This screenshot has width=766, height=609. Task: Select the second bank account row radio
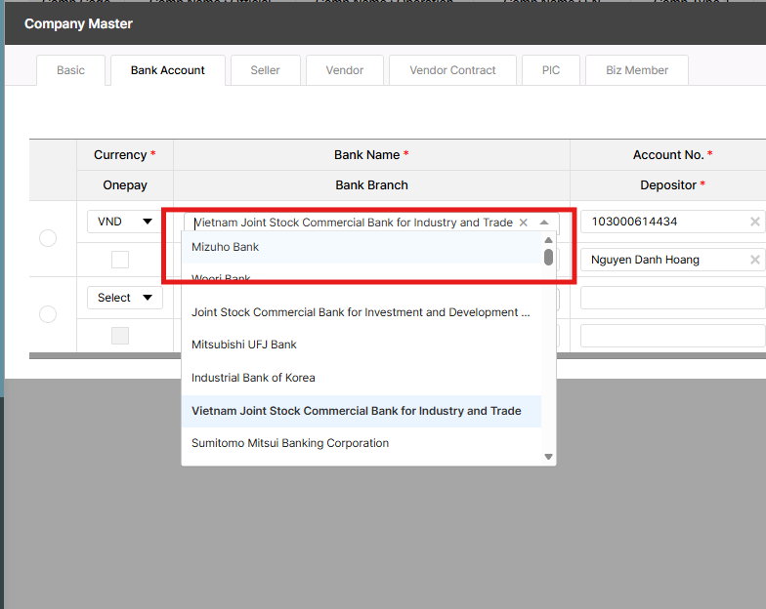[x=47, y=314]
